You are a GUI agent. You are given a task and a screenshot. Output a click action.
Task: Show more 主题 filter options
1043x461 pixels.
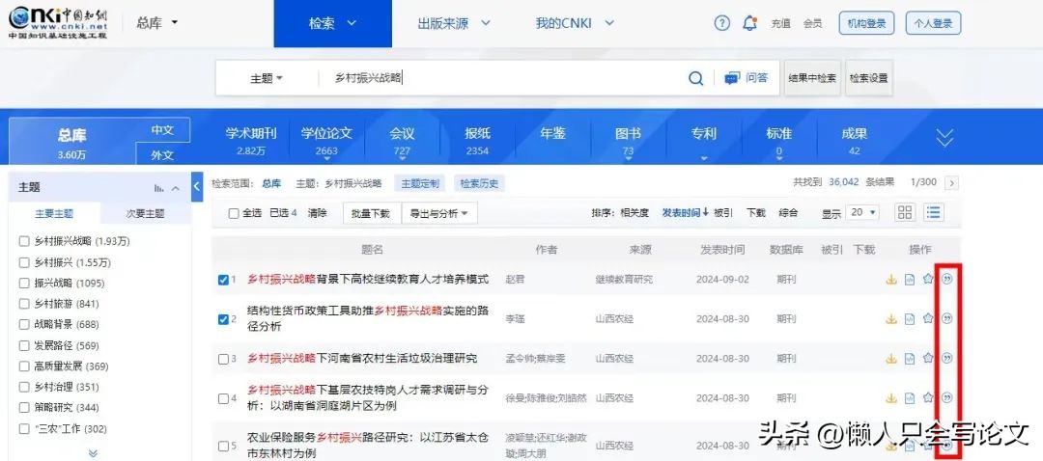pyautogui.click(x=93, y=453)
